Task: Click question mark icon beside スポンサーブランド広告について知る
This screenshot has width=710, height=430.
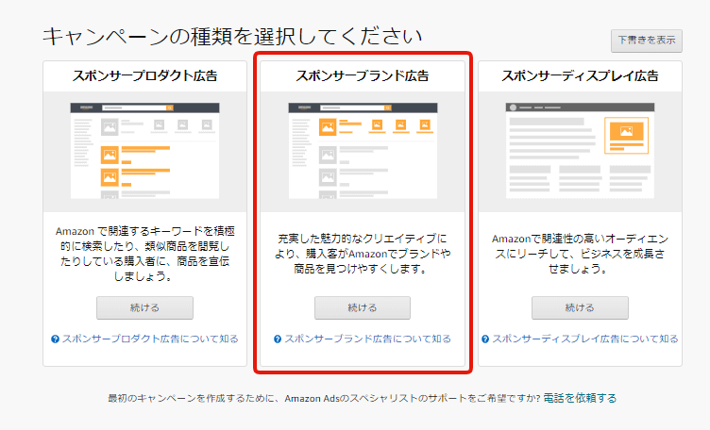Action: pyautogui.click(x=278, y=339)
